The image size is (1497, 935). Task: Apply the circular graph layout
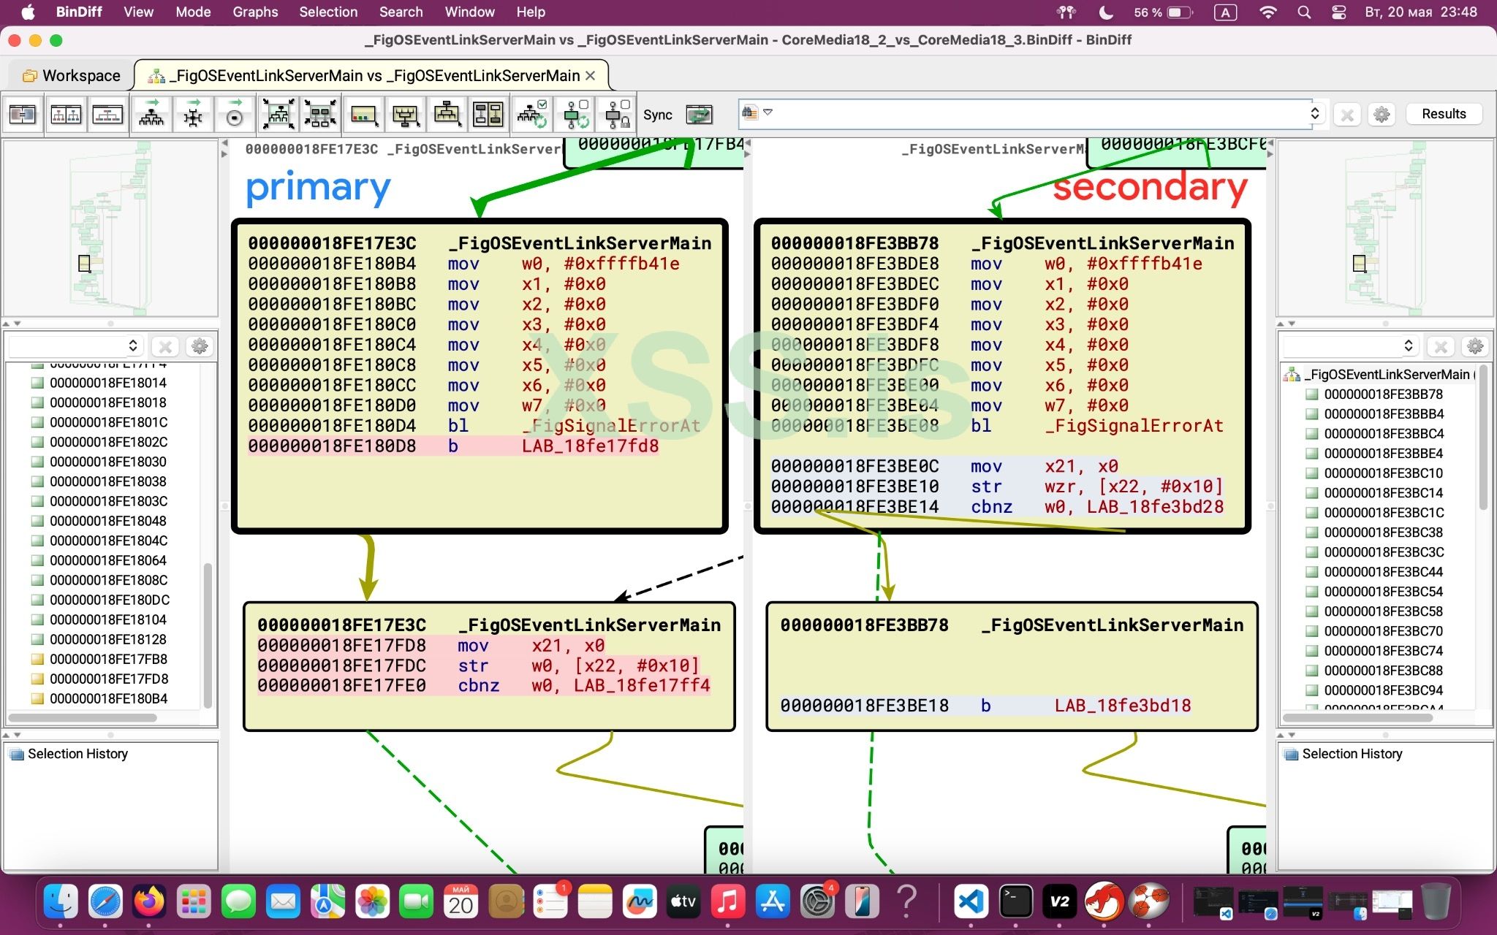(235, 115)
